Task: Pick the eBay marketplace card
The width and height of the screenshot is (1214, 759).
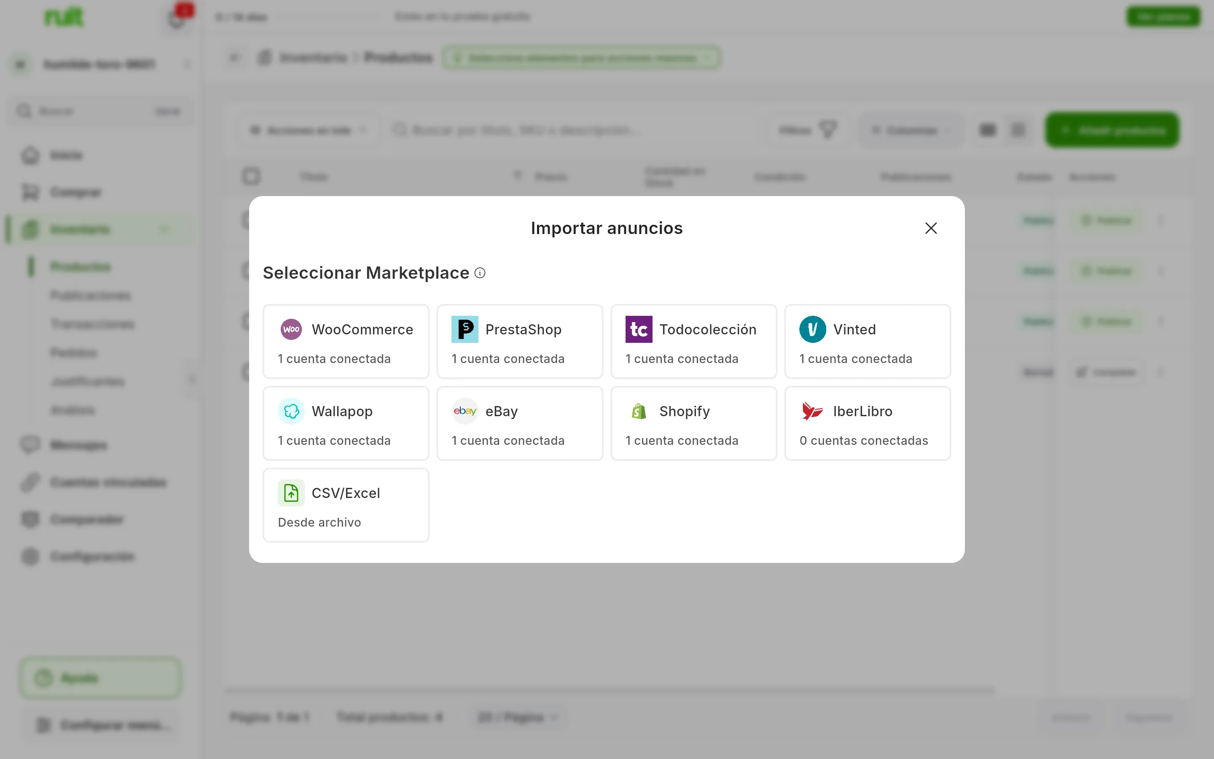Action: coord(520,423)
